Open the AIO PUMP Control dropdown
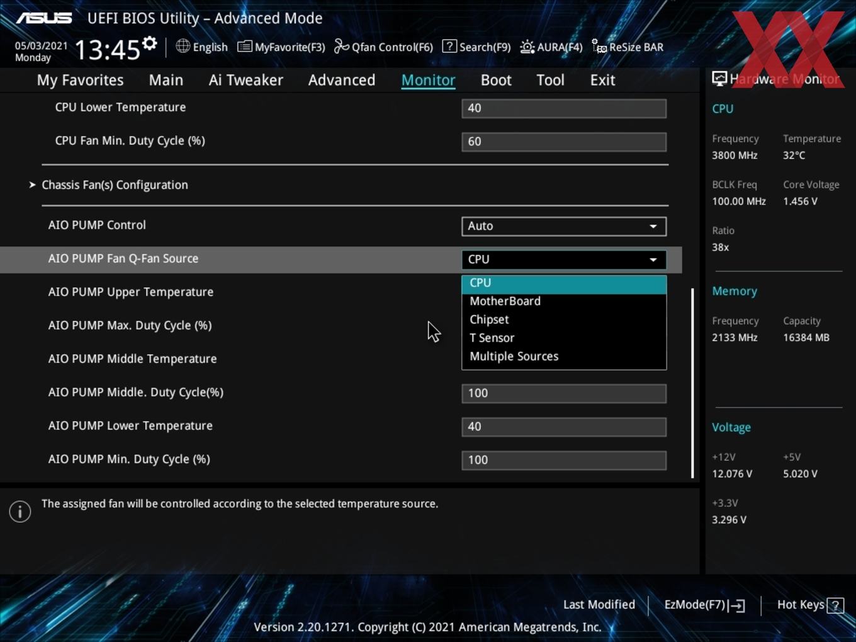This screenshot has width=856, height=642. click(564, 226)
